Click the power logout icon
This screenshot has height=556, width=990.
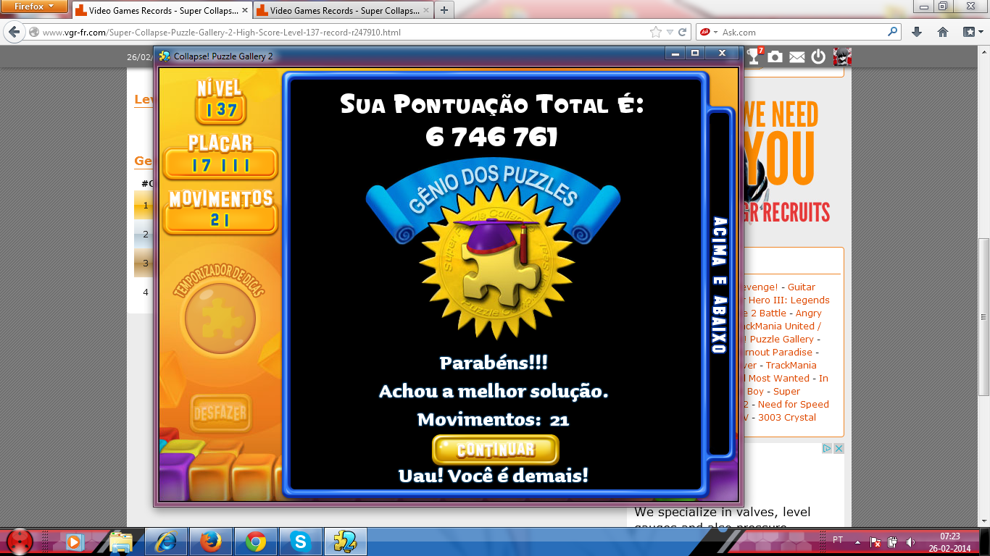[818, 56]
